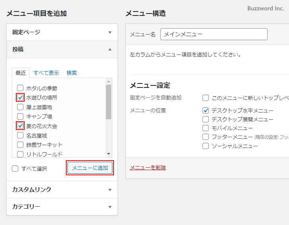The image size is (289, 225).
Task: Check the ホタルの季節 checkbox
Action: pos(20,88)
